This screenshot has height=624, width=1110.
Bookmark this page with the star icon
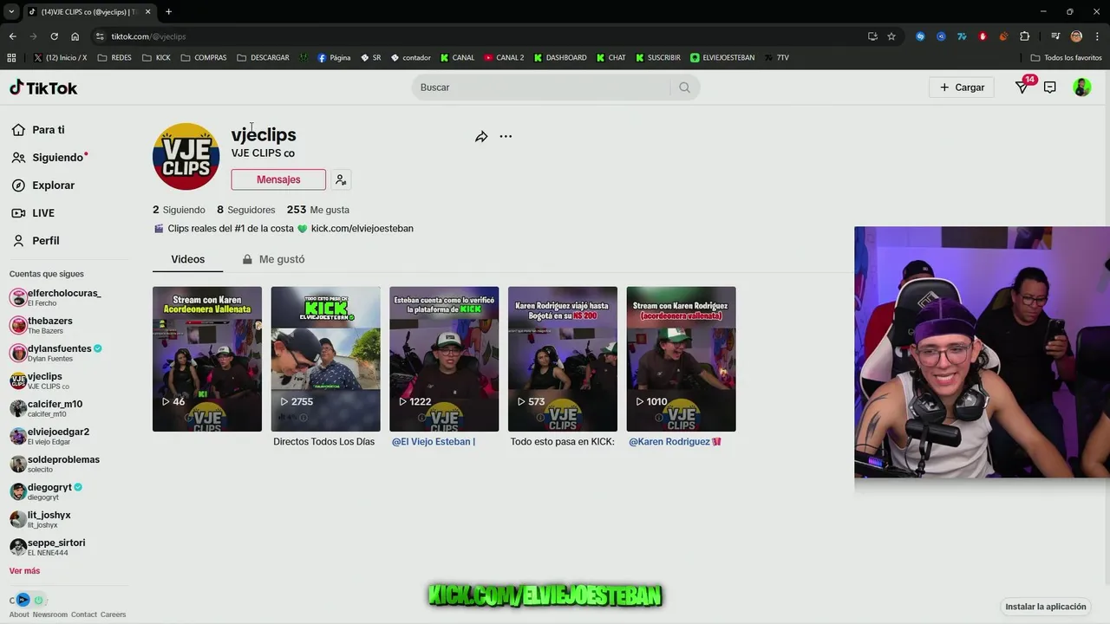tap(891, 36)
